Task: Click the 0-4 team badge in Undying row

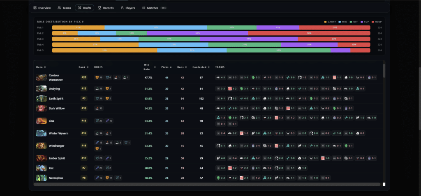Action: [279, 89]
